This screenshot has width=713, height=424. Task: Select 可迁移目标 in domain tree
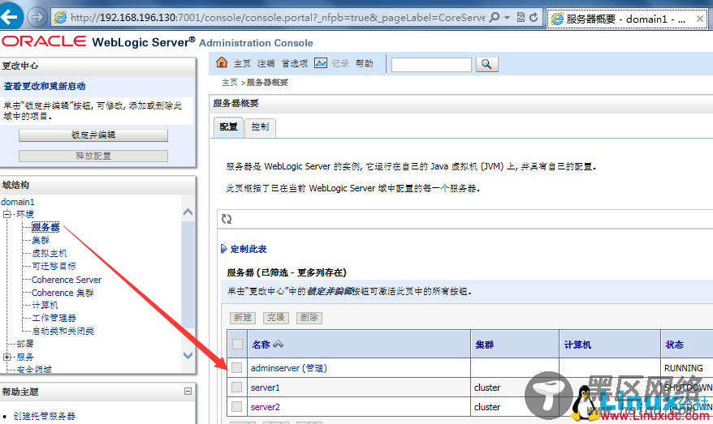54,266
